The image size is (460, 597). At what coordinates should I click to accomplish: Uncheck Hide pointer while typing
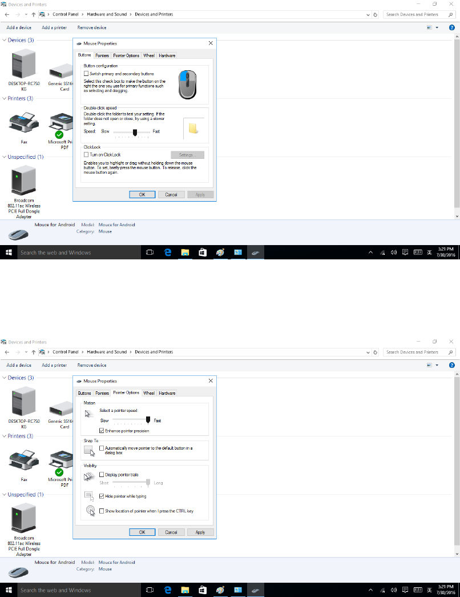(x=102, y=496)
